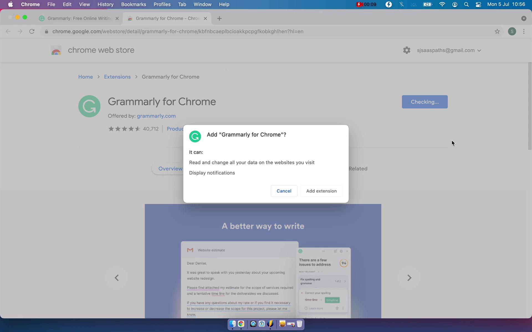Open the Help menu
Viewport: 532px width, 332px height.
(x=224, y=4)
